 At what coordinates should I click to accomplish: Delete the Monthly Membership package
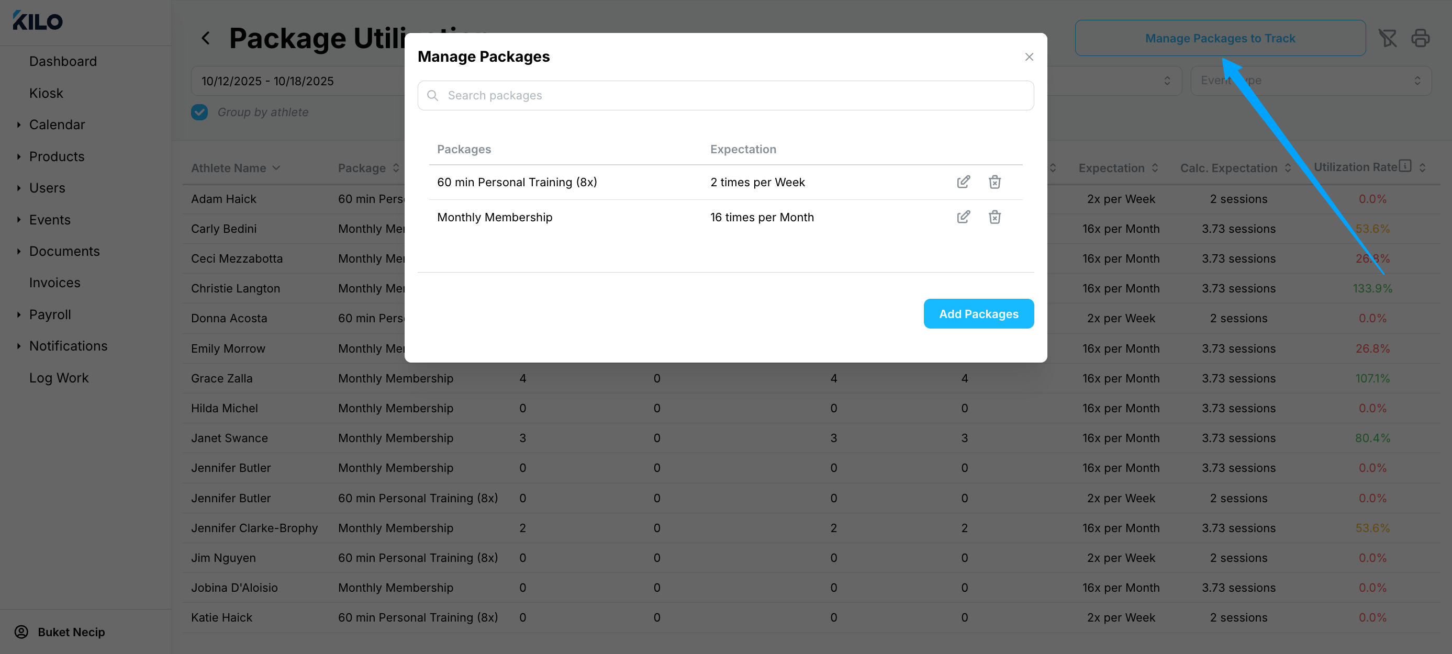[995, 217]
